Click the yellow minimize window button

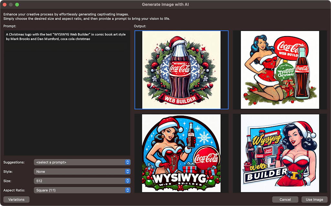11,5
